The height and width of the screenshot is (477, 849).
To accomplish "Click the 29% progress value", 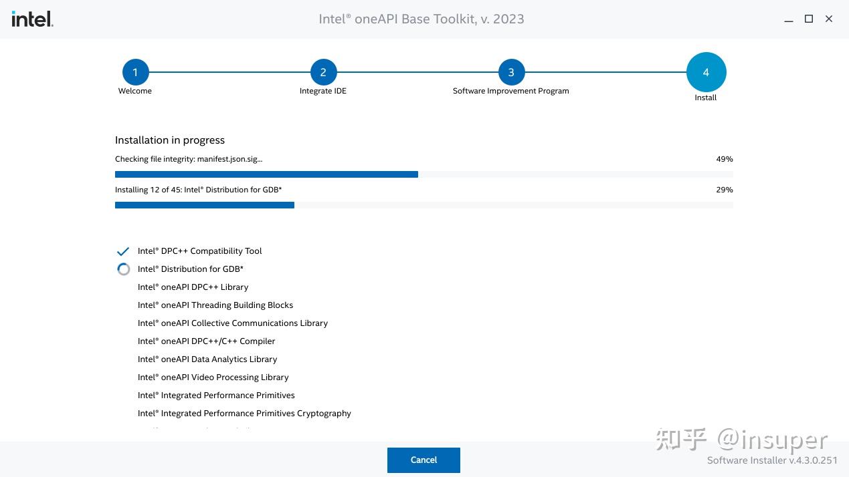I will coord(725,190).
